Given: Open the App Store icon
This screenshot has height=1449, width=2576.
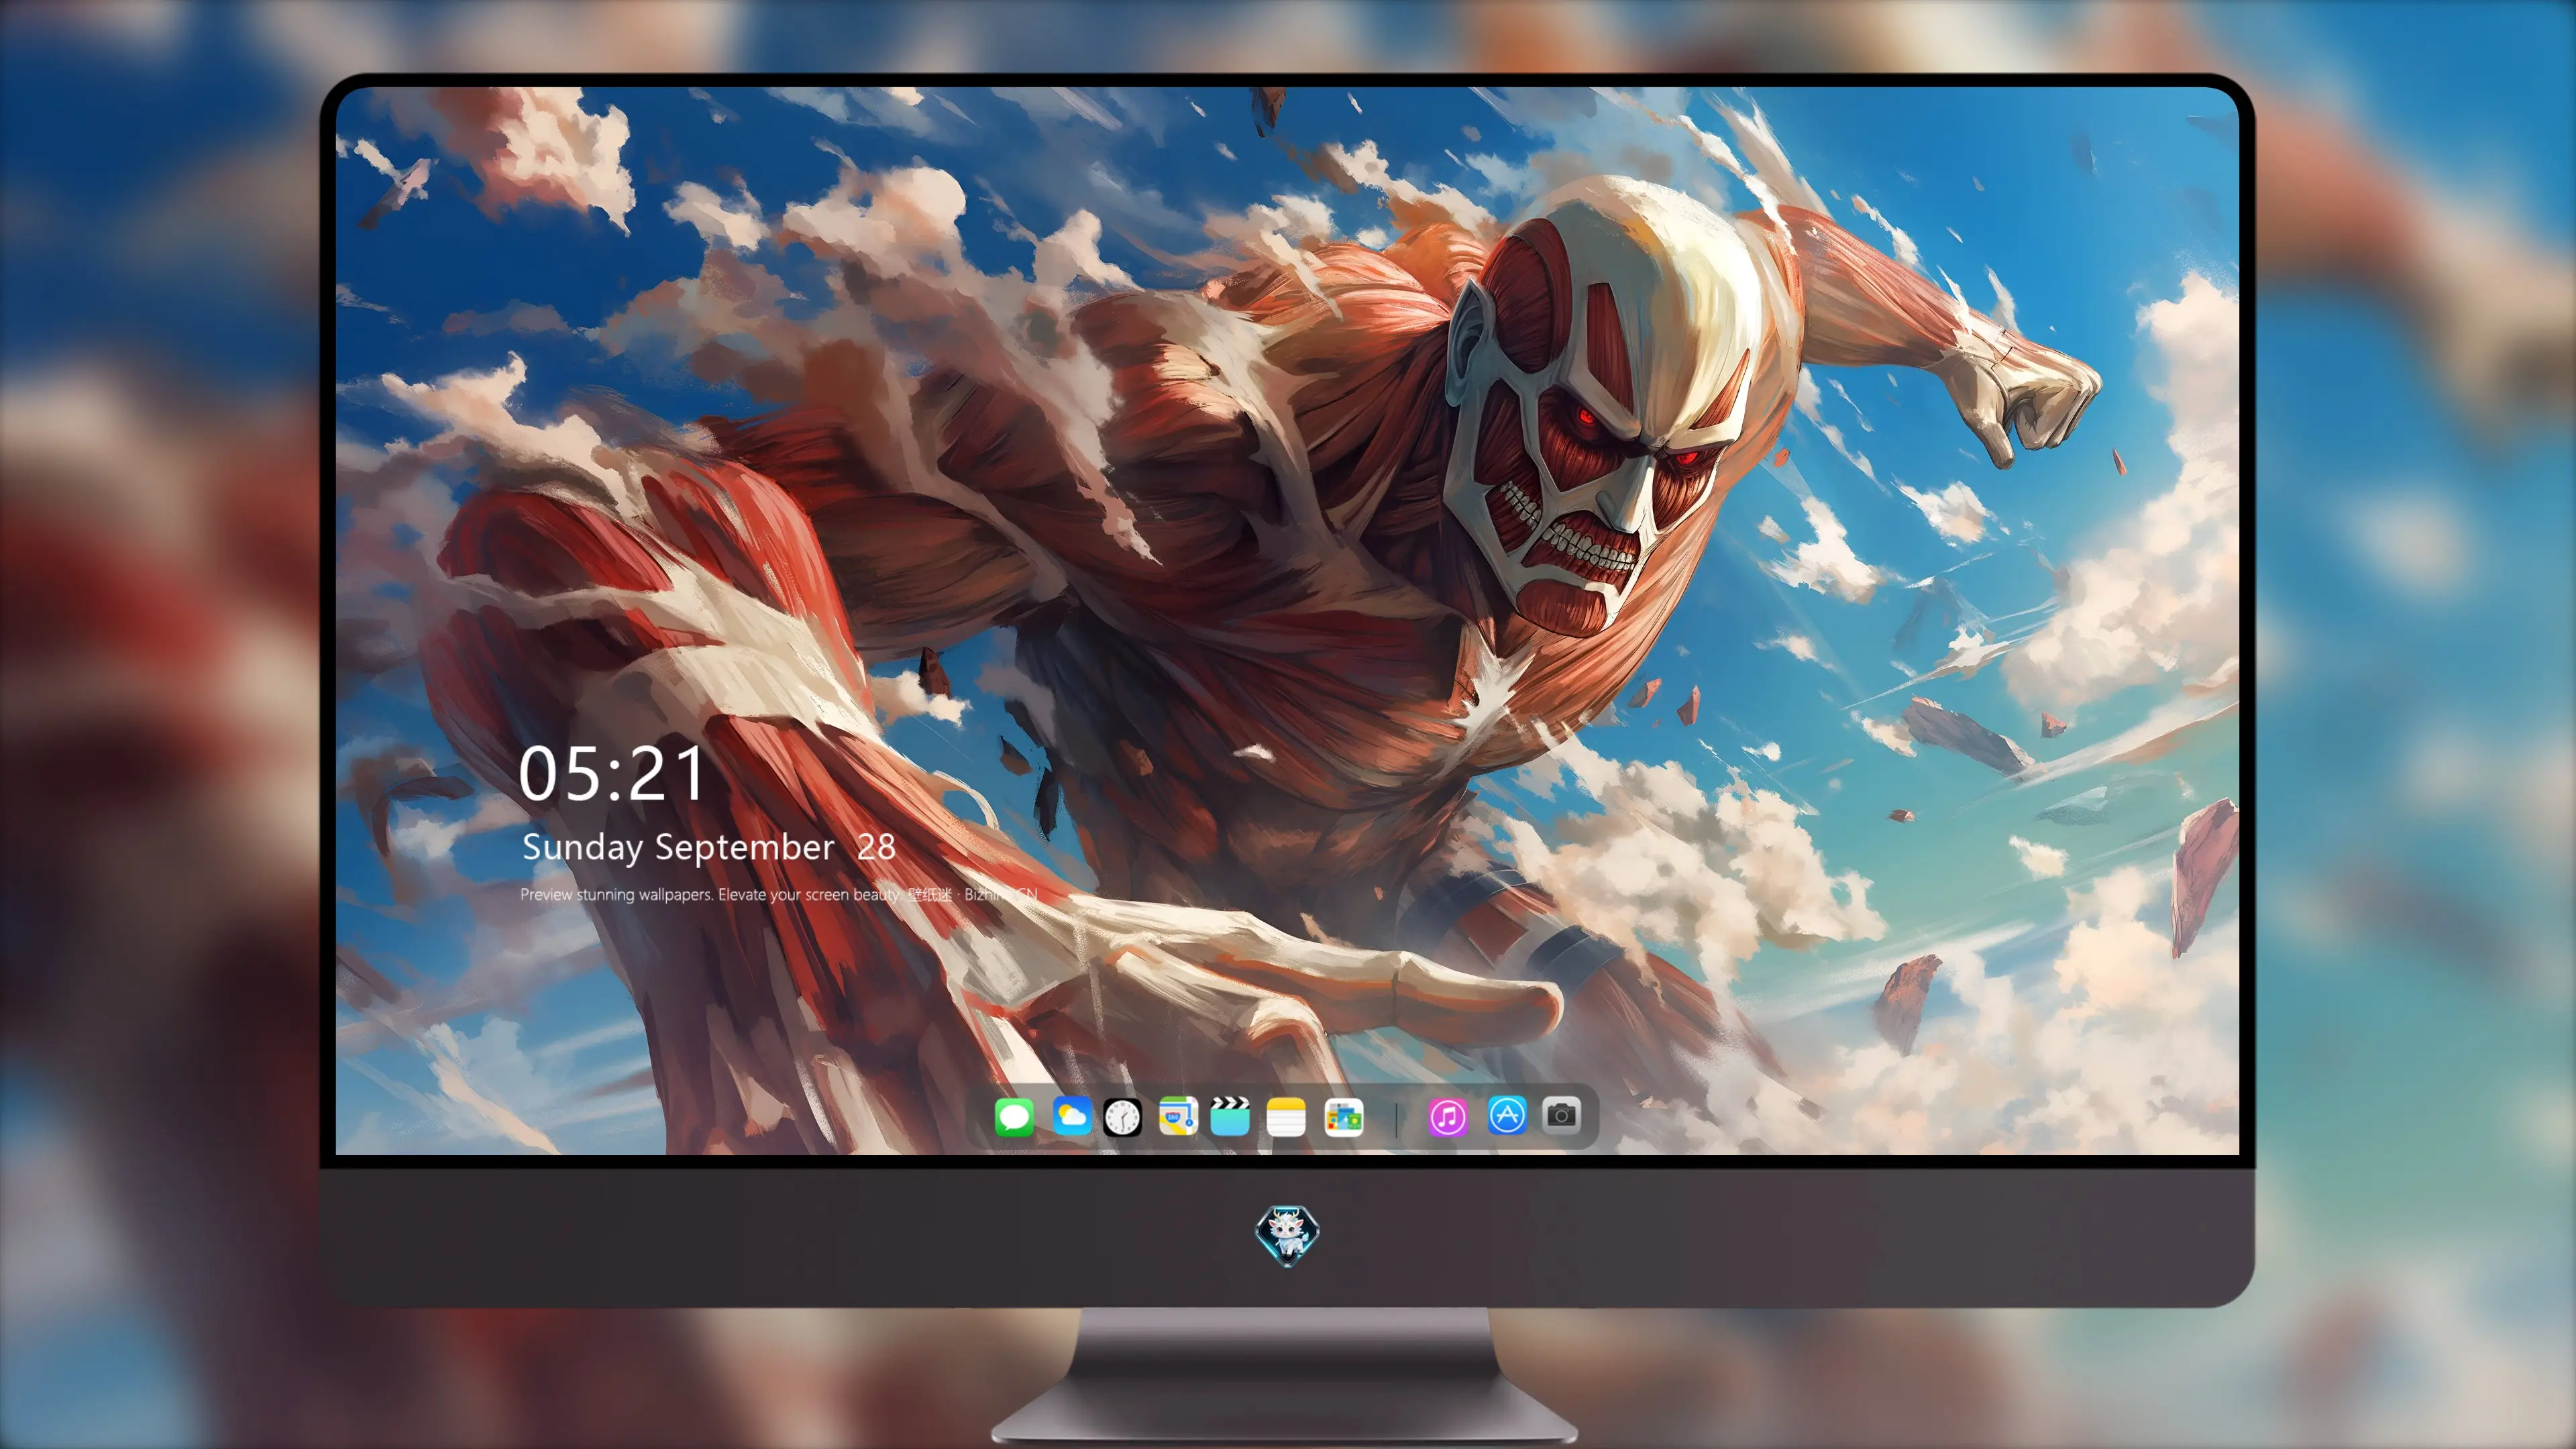Looking at the screenshot, I should pos(1507,1115).
